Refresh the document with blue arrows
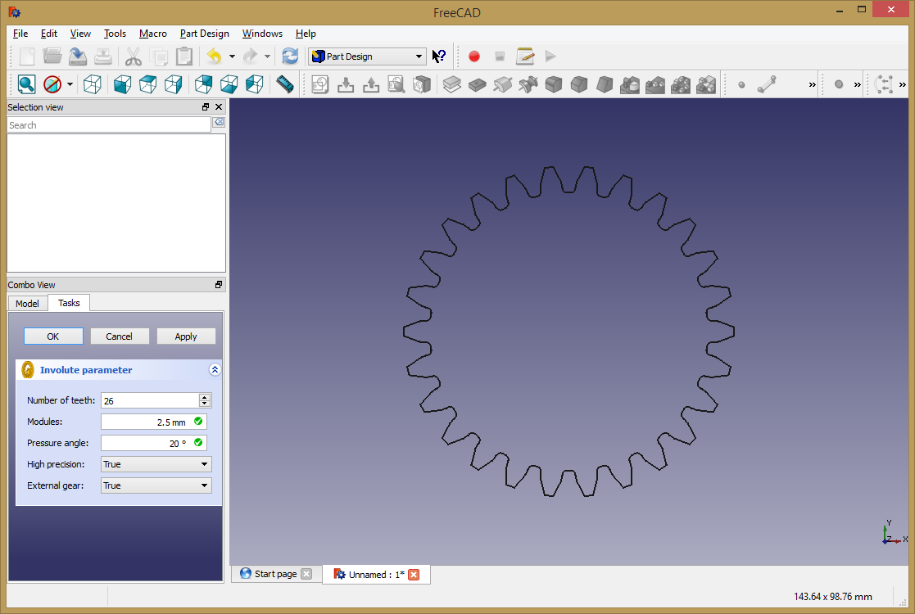 (290, 56)
